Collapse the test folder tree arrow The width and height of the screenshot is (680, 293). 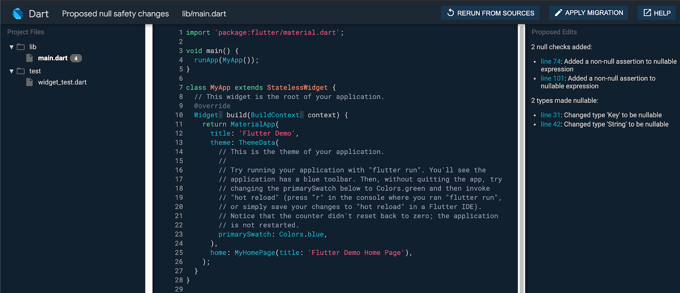tap(11, 71)
